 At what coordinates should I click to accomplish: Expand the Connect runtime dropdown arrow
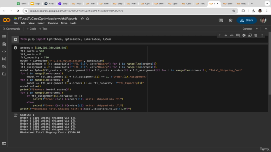pos(257,29)
